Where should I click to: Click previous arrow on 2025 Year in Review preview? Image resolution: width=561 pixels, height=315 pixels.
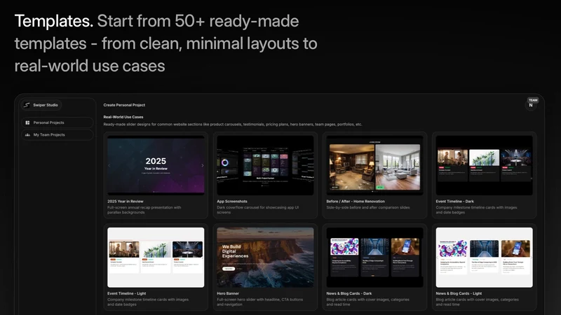(x=109, y=165)
